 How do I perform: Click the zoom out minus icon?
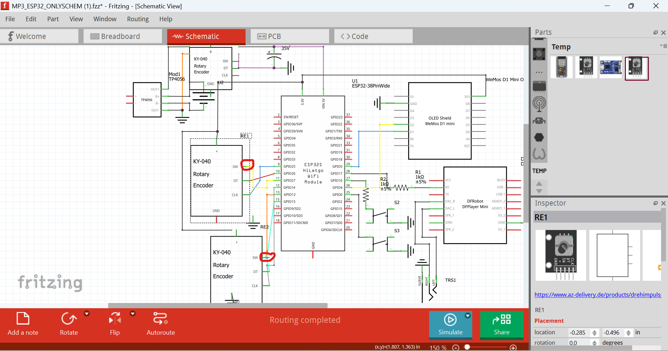tap(456, 348)
